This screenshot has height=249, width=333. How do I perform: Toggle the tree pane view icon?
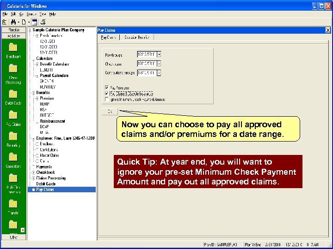pyautogui.click(x=34, y=22)
